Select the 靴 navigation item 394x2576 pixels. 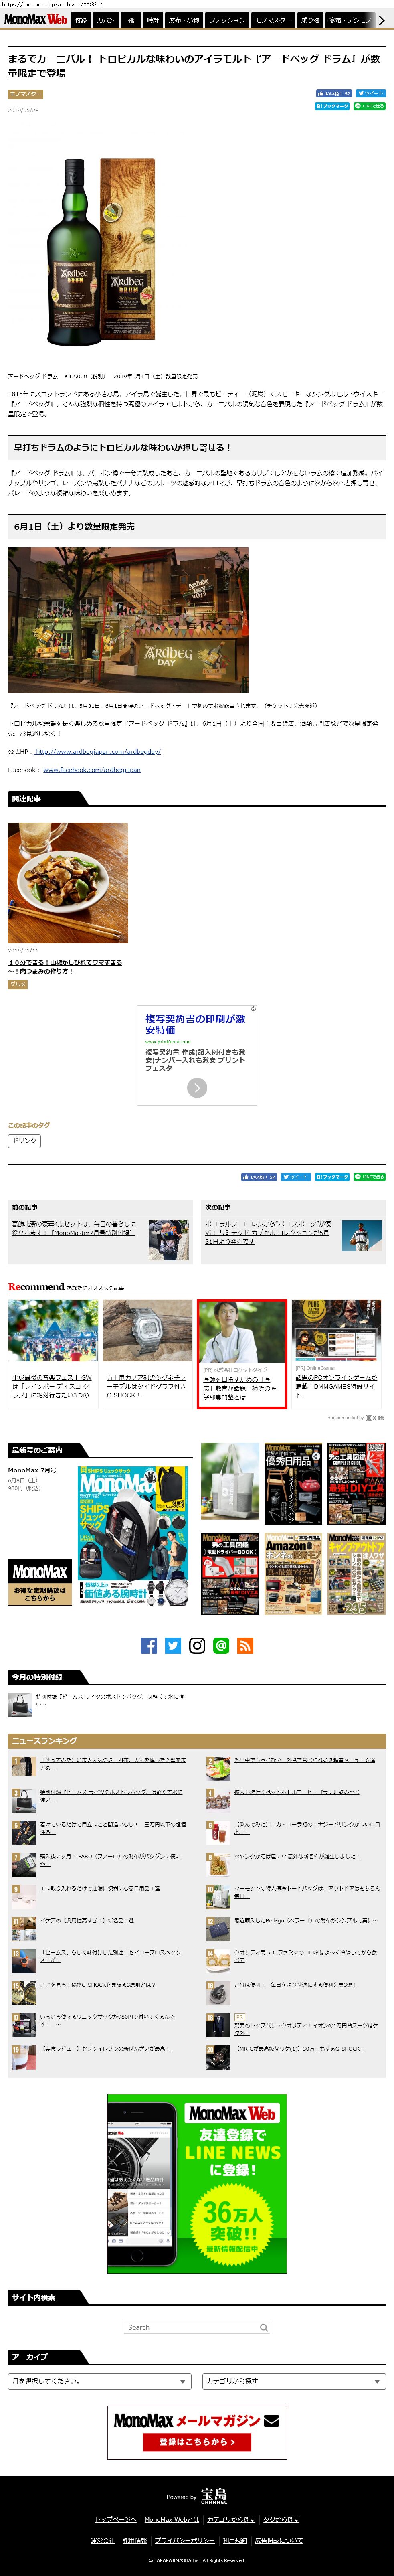point(131,20)
